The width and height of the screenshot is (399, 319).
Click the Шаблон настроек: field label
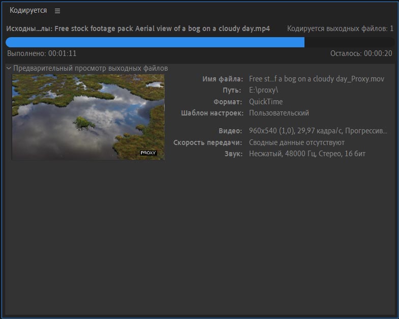212,113
